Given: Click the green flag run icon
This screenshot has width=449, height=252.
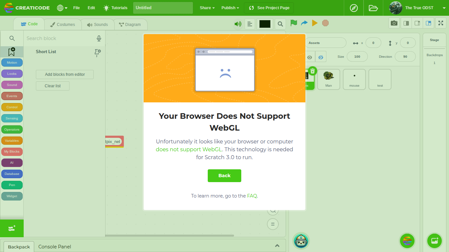Looking at the screenshot, I should pyautogui.click(x=294, y=23).
